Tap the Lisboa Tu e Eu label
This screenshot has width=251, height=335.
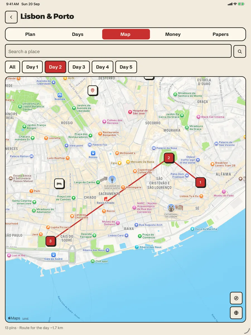[x=189, y=196]
